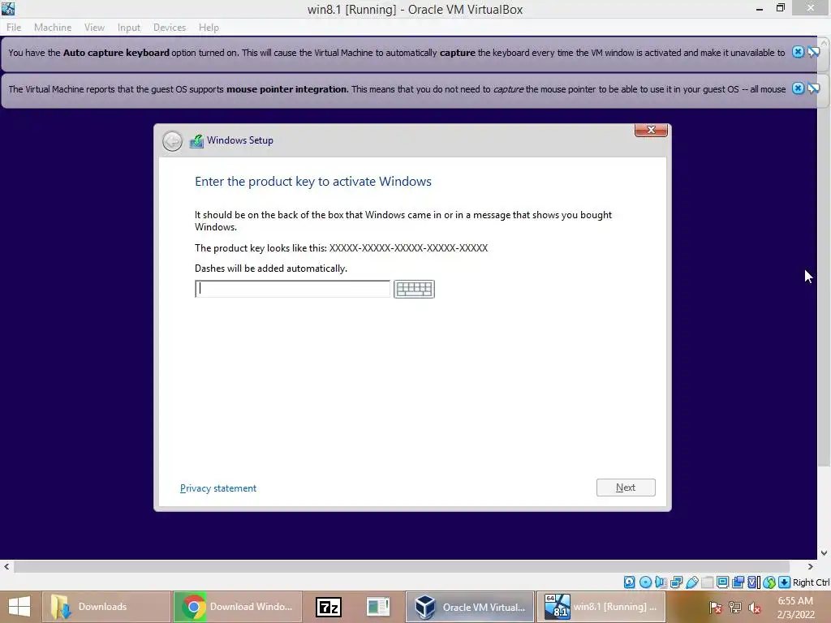The width and height of the screenshot is (831, 623).
Task: Click the horizontal scrollbar of VM window
Action: click(x=402, y=567)
